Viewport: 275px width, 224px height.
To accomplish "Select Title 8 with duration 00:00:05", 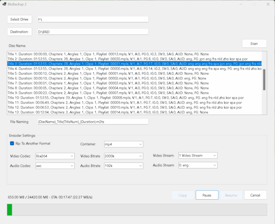I will [x=134, y=88].
